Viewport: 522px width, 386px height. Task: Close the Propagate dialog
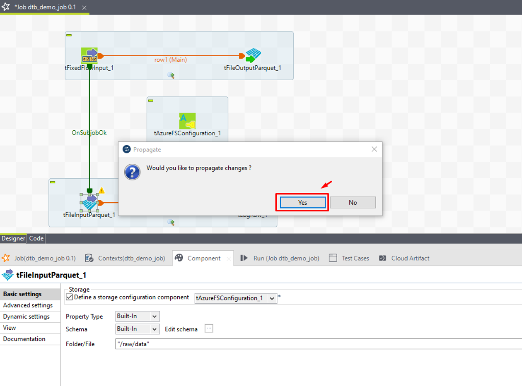[x=374, y=149]
